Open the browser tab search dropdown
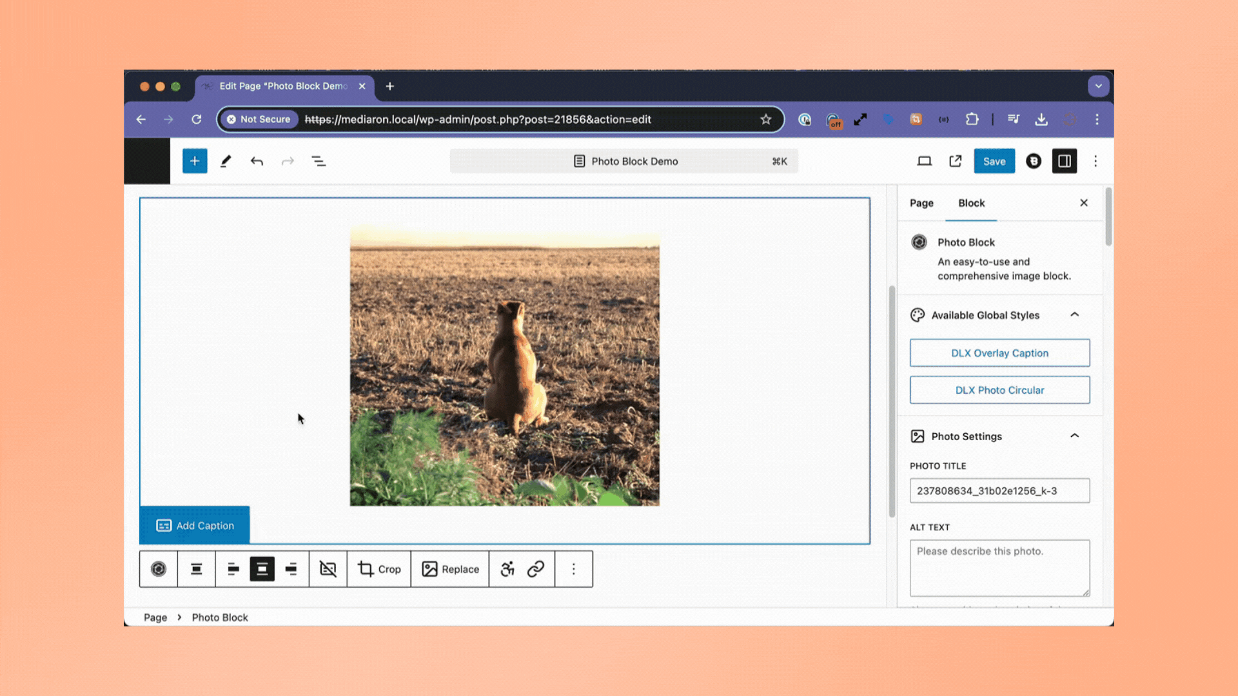This screenshot has width=1238, height=696. coord(1098,86)
